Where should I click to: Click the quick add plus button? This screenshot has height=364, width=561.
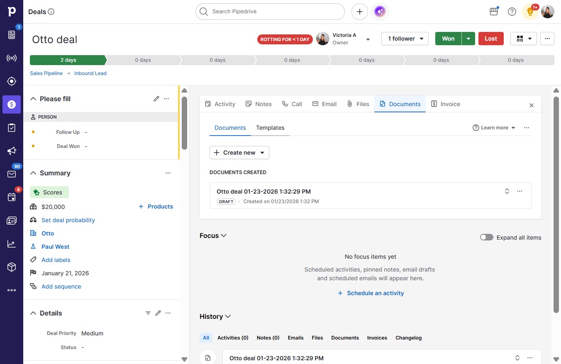point(360,12)
